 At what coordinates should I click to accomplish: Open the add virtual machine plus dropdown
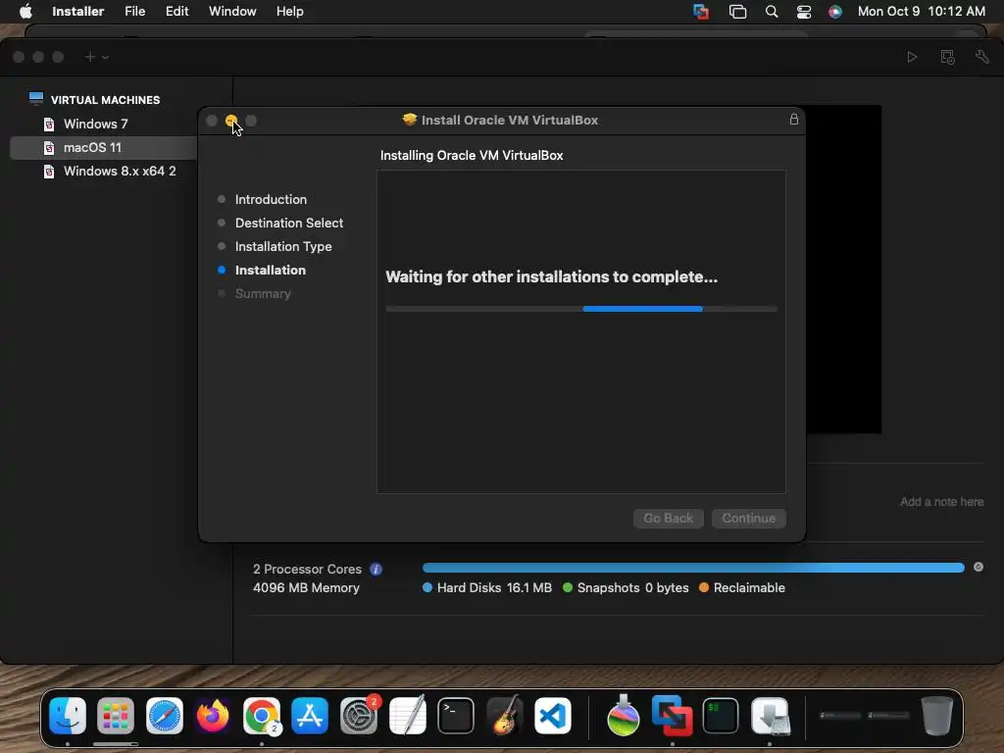point(96,57)
